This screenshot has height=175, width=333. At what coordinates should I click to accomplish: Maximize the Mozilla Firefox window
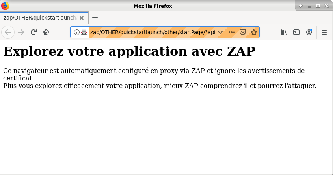(318, 6)
